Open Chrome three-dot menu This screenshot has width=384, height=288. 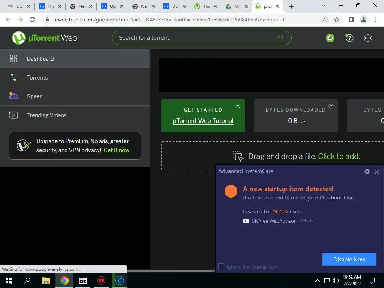click(x=376, y=19)
